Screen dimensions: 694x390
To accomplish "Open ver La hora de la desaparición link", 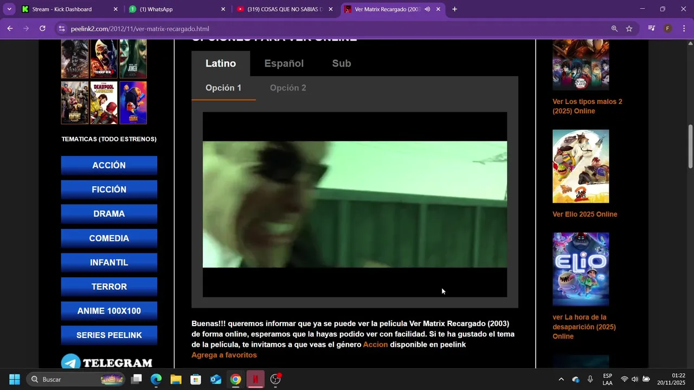I will [x=584, y=327].
